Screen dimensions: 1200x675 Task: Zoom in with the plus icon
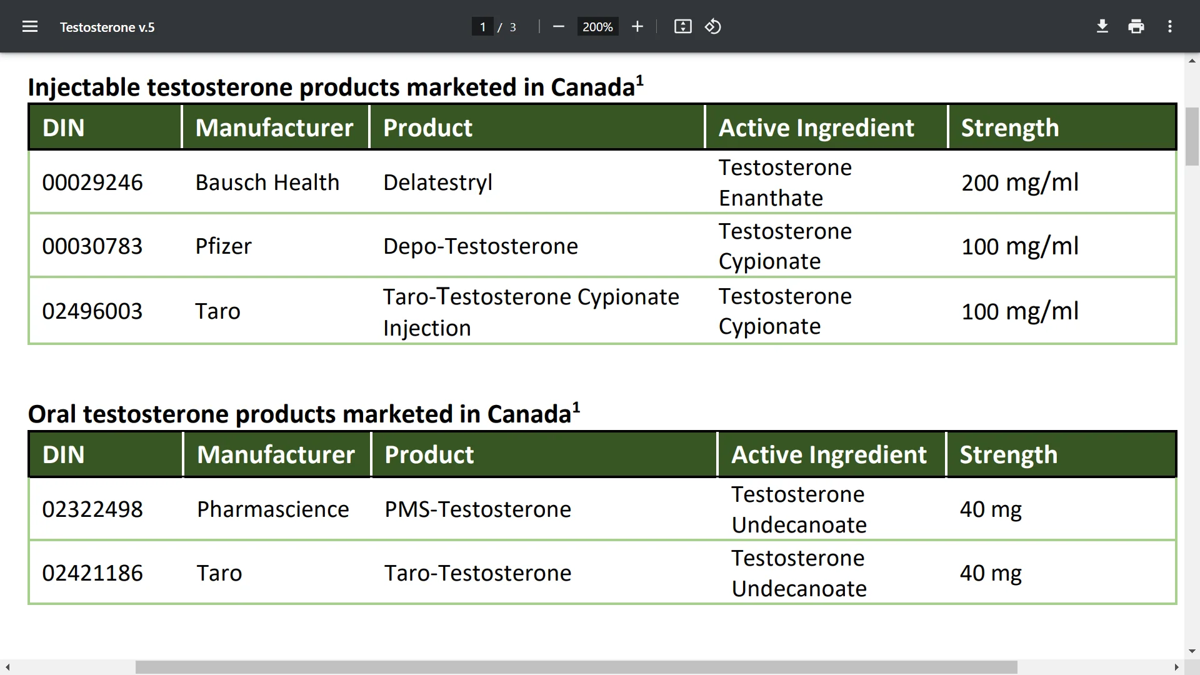pyautogui.click(x=637, y=26)
